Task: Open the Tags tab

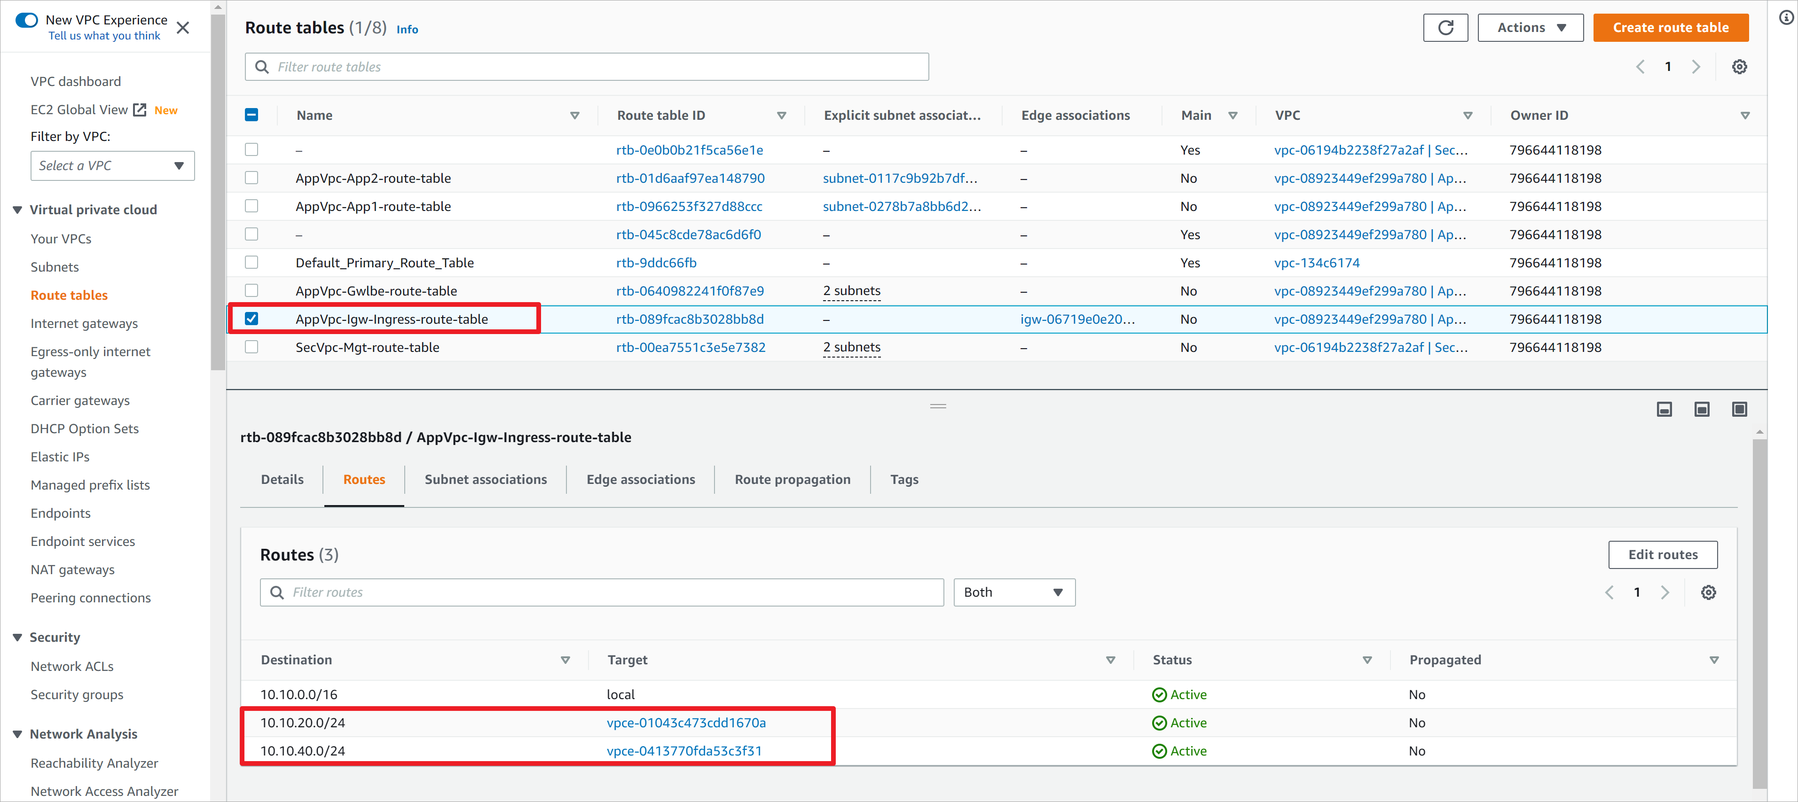Action: (x=904, y=480)
